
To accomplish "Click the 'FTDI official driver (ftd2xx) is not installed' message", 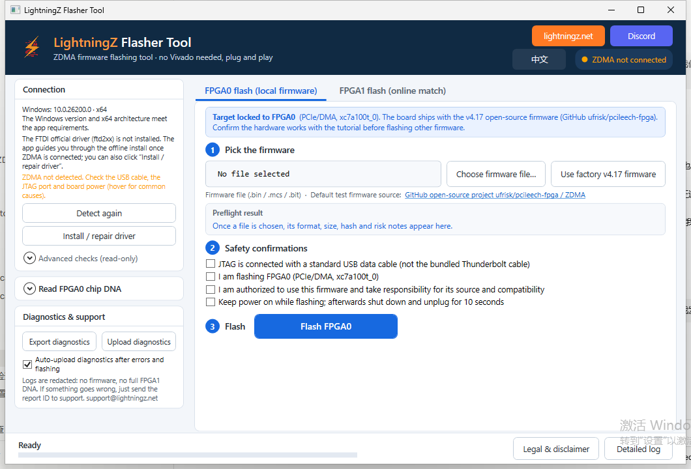I will point(98,152).
